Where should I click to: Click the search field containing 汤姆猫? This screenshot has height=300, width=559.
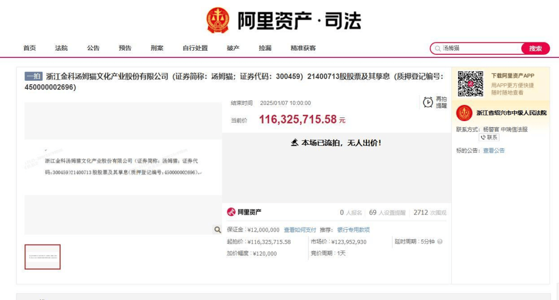pos(476,49)
